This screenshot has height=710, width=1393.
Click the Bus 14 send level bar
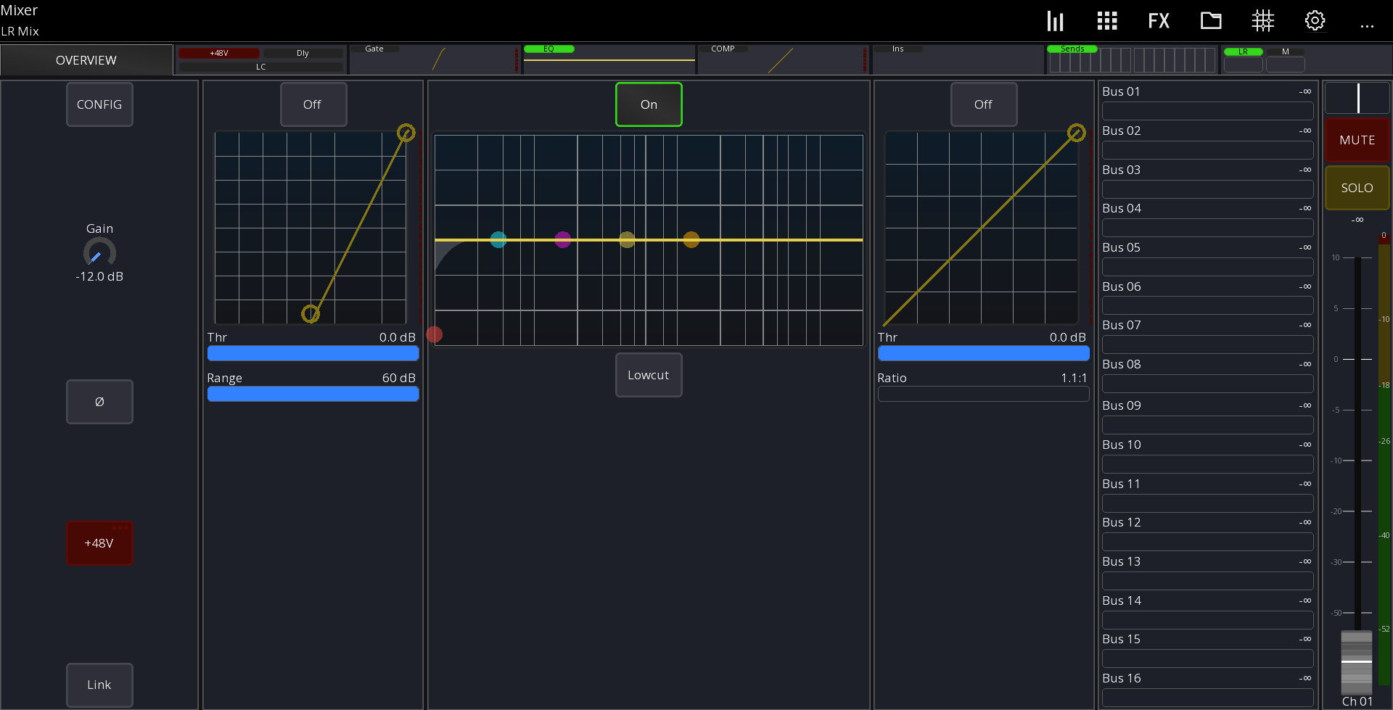pos(1208,620)
